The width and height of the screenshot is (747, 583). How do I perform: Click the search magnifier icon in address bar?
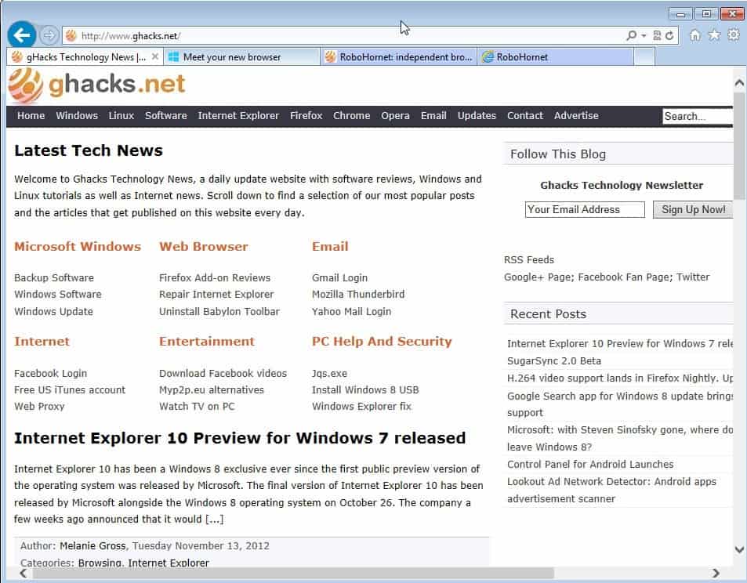(x=631, y=36)
